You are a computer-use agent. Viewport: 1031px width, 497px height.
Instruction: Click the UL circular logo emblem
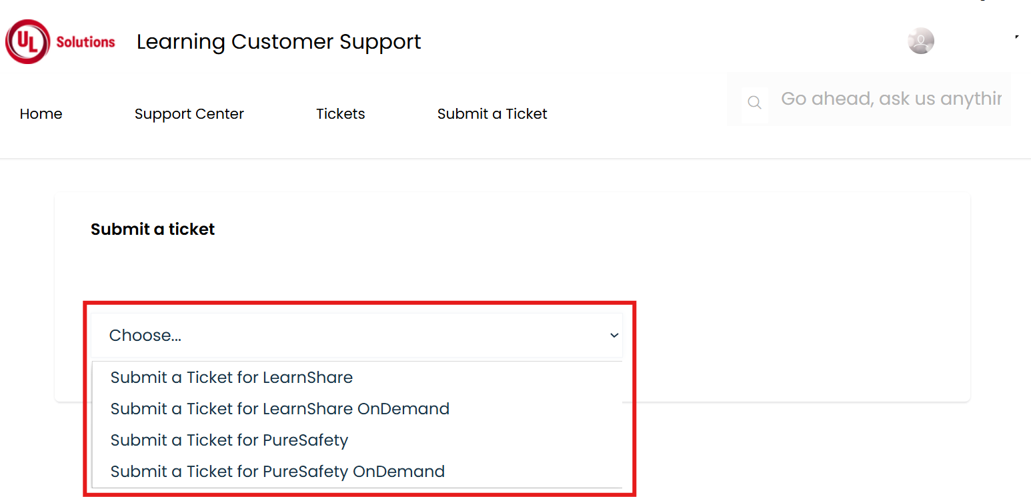click(27, 41)
